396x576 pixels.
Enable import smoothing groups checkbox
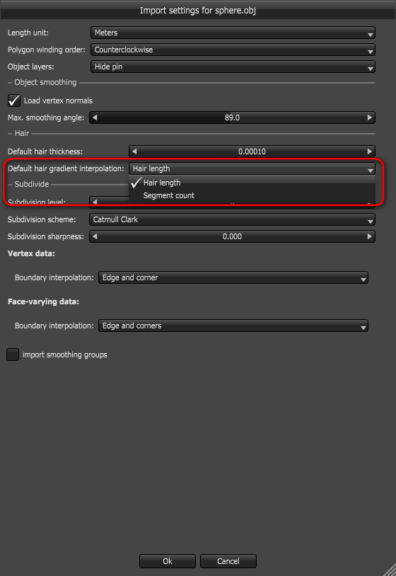tap(13, 355)
